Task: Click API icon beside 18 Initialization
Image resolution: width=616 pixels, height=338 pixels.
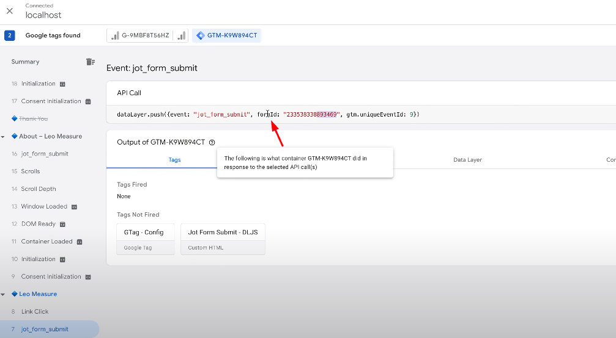Action: point(62,84)
